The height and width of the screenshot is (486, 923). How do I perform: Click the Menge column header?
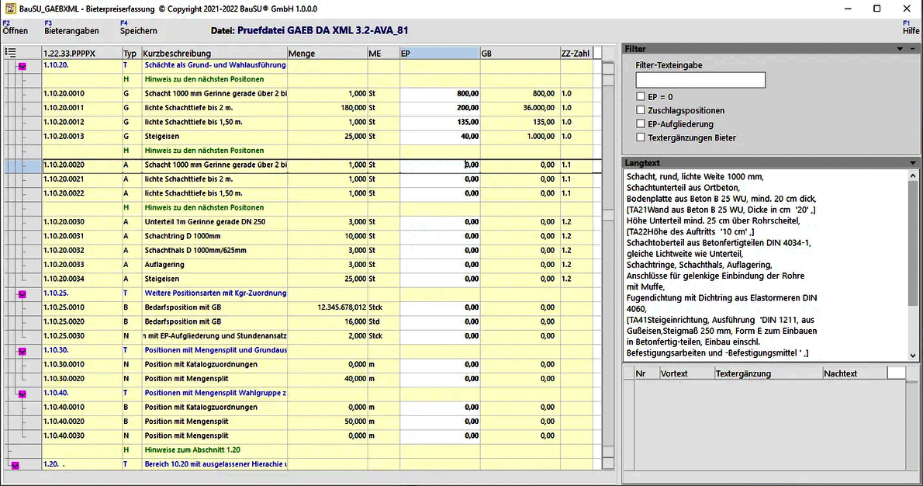click(327, 54)
